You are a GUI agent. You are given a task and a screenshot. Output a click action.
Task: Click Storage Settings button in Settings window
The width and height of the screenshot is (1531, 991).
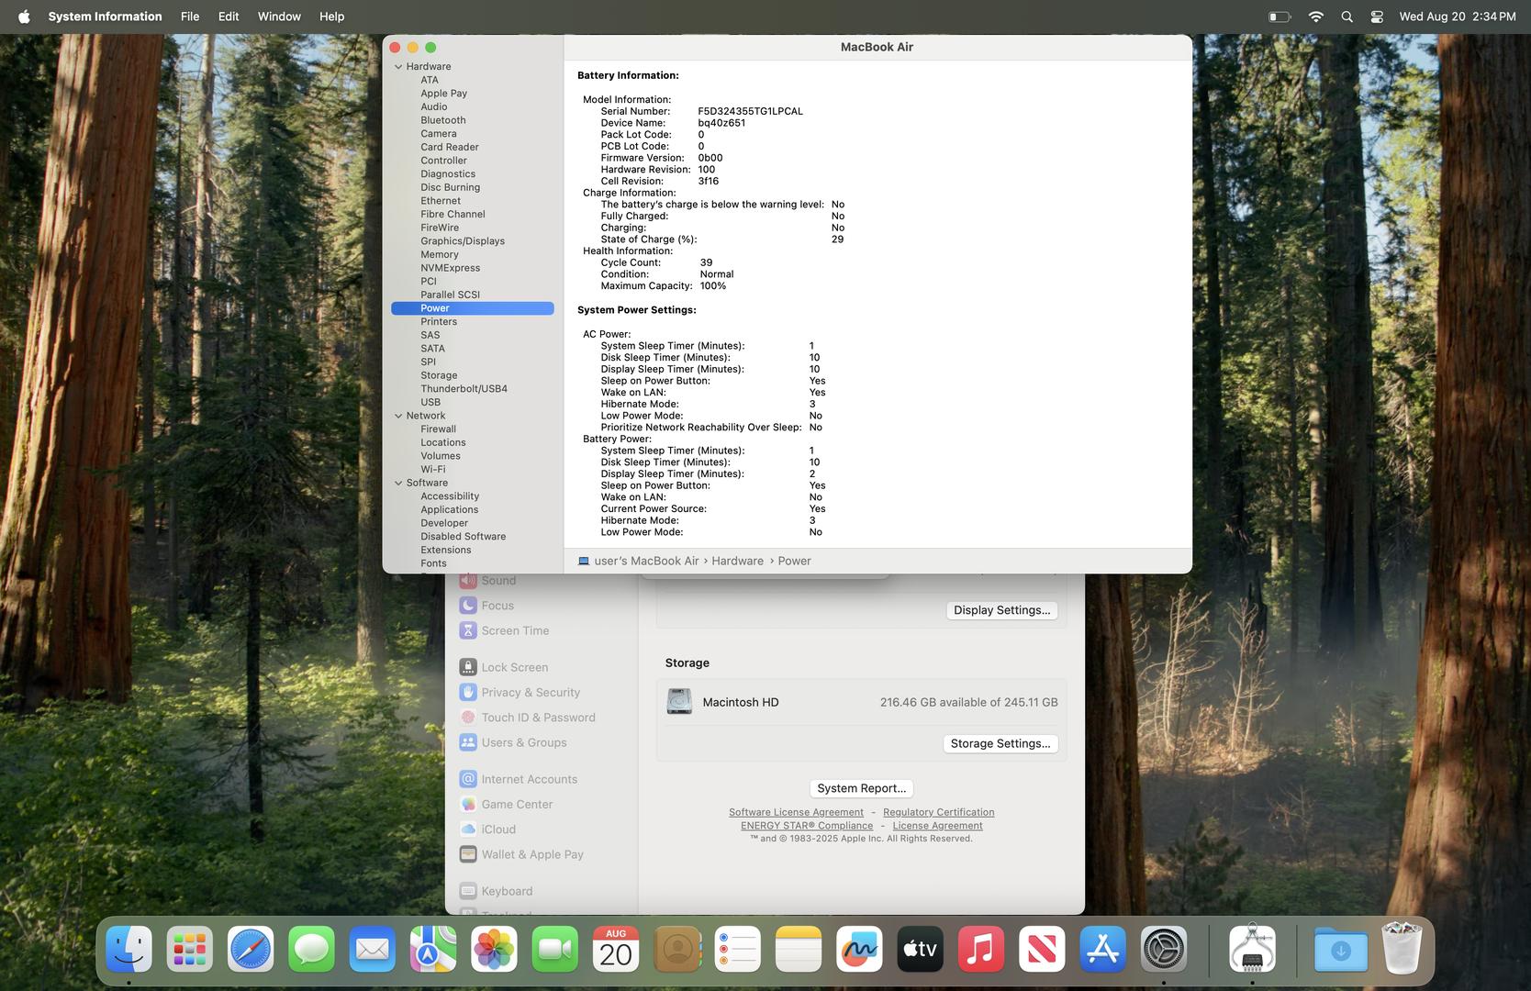click(1000, 744)
